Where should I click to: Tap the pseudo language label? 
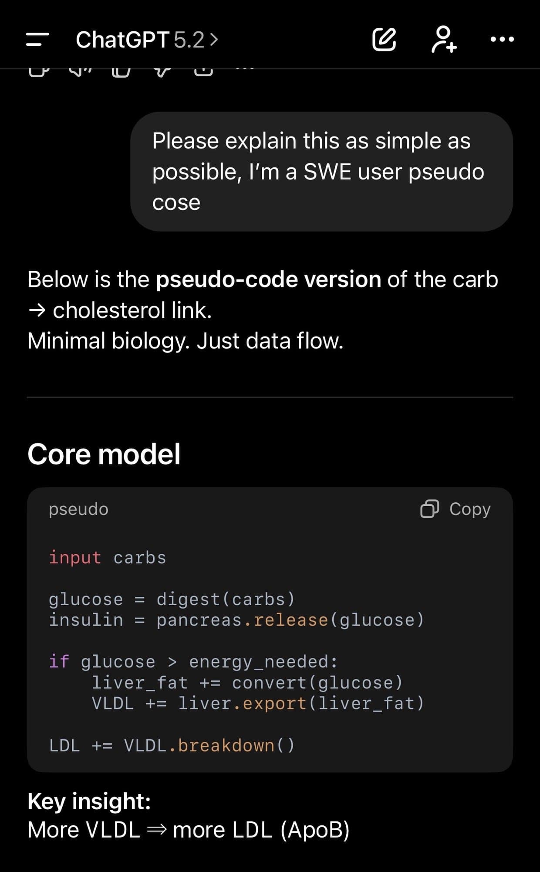point(78,509)
